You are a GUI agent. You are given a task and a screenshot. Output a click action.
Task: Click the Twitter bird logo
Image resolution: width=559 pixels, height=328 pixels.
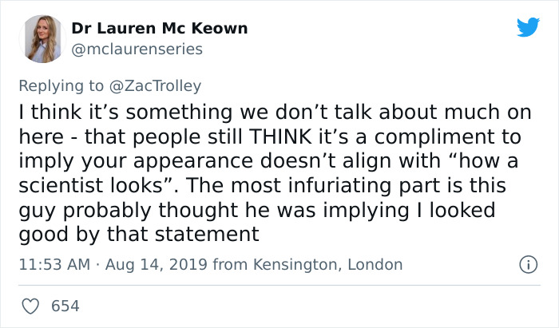(x=527, y=27)
